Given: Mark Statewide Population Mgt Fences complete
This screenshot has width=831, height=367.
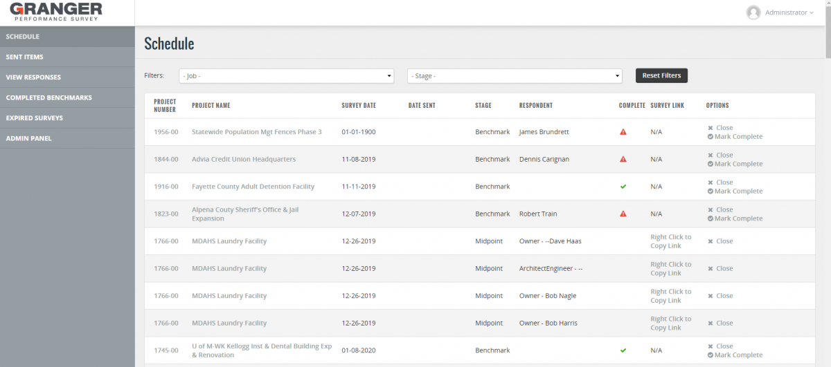Looking at the screenshot, I should pos(735,136).
